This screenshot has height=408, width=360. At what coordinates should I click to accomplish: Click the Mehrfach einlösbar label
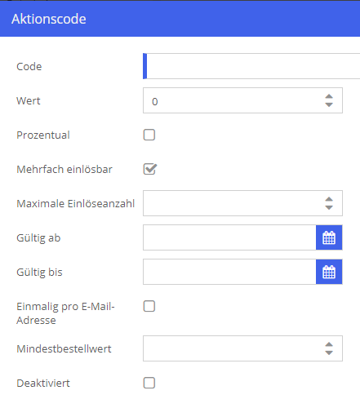click(x=64, y=169)
